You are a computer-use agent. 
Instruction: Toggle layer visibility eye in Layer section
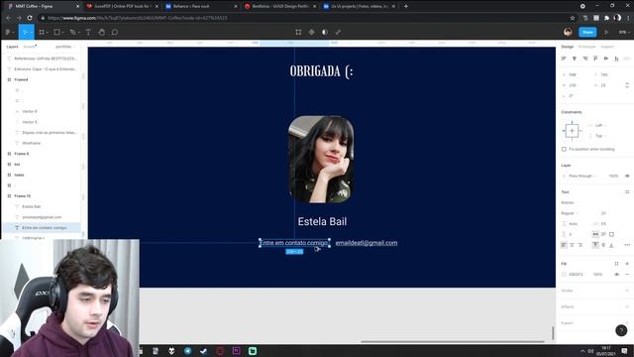[627, 177]
